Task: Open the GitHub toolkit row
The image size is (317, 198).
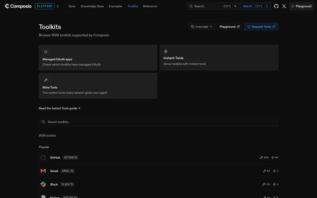Action: pos(158,158)
